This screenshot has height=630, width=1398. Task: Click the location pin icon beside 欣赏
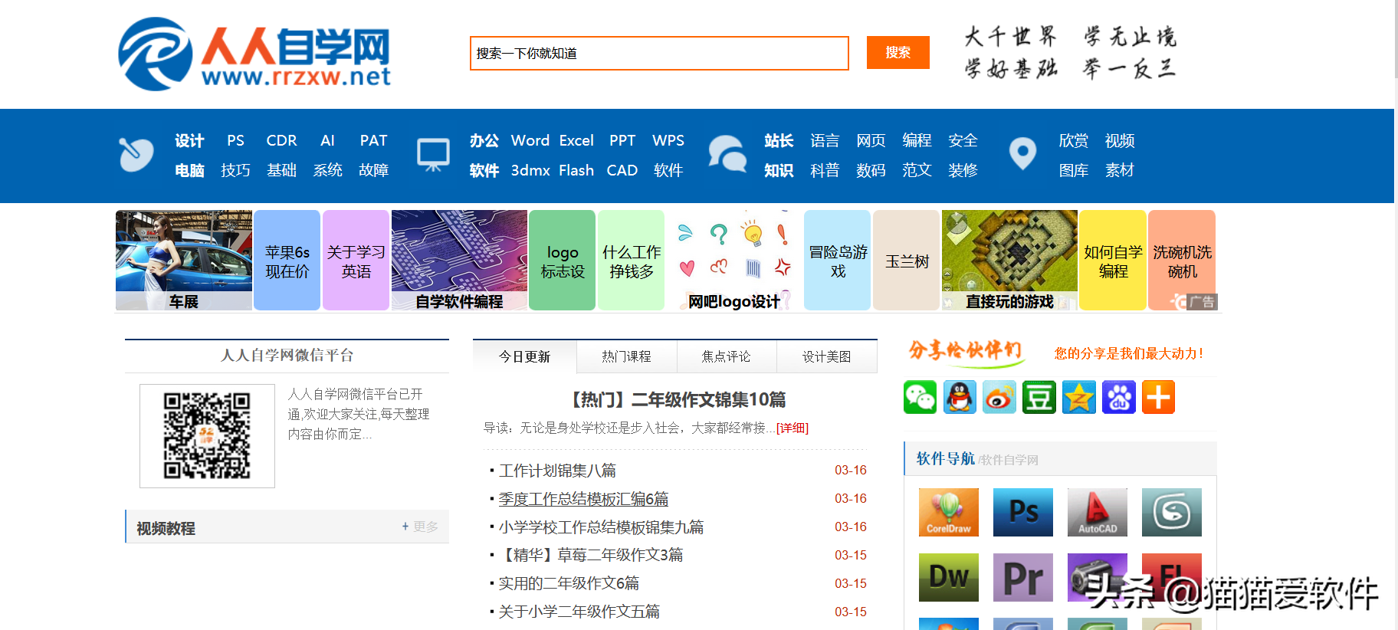pos(1022,153)
